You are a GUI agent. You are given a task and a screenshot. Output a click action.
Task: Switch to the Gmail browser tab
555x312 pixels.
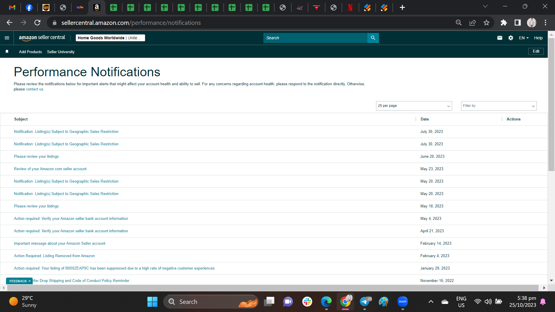pyautogui.click(x=12, y=8)
